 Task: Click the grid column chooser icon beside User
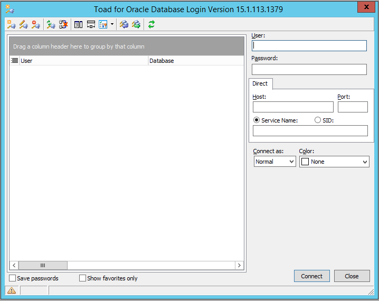pos(14,61)
